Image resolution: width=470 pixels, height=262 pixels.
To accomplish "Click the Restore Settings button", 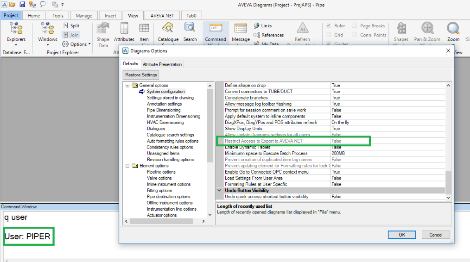I will pyautogui.click(x=141, y=75).
